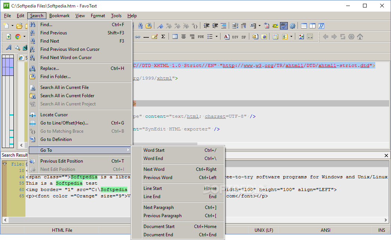Open the Format menu
391x240 pixels.
coord(98,16)
